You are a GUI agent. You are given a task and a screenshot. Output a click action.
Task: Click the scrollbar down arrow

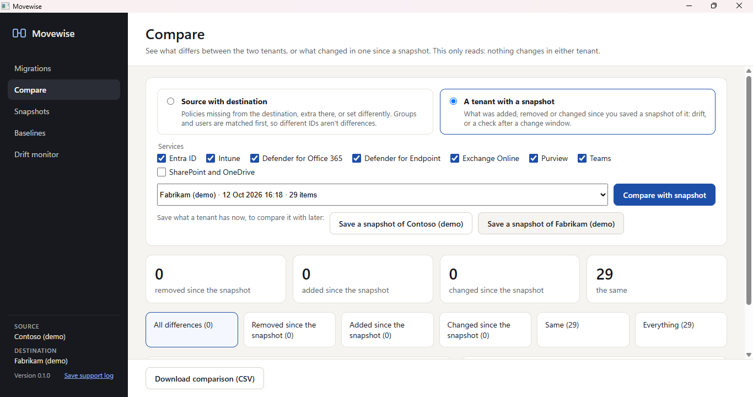click(749, 355)
